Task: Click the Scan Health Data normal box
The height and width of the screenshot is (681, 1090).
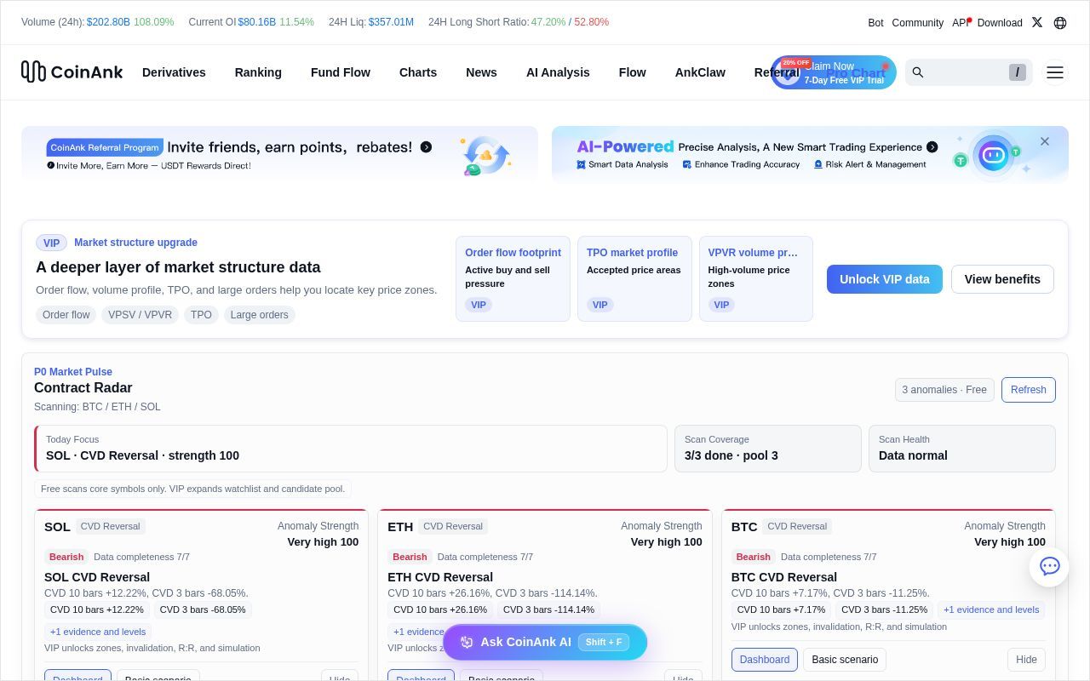Action: point(962,449)
